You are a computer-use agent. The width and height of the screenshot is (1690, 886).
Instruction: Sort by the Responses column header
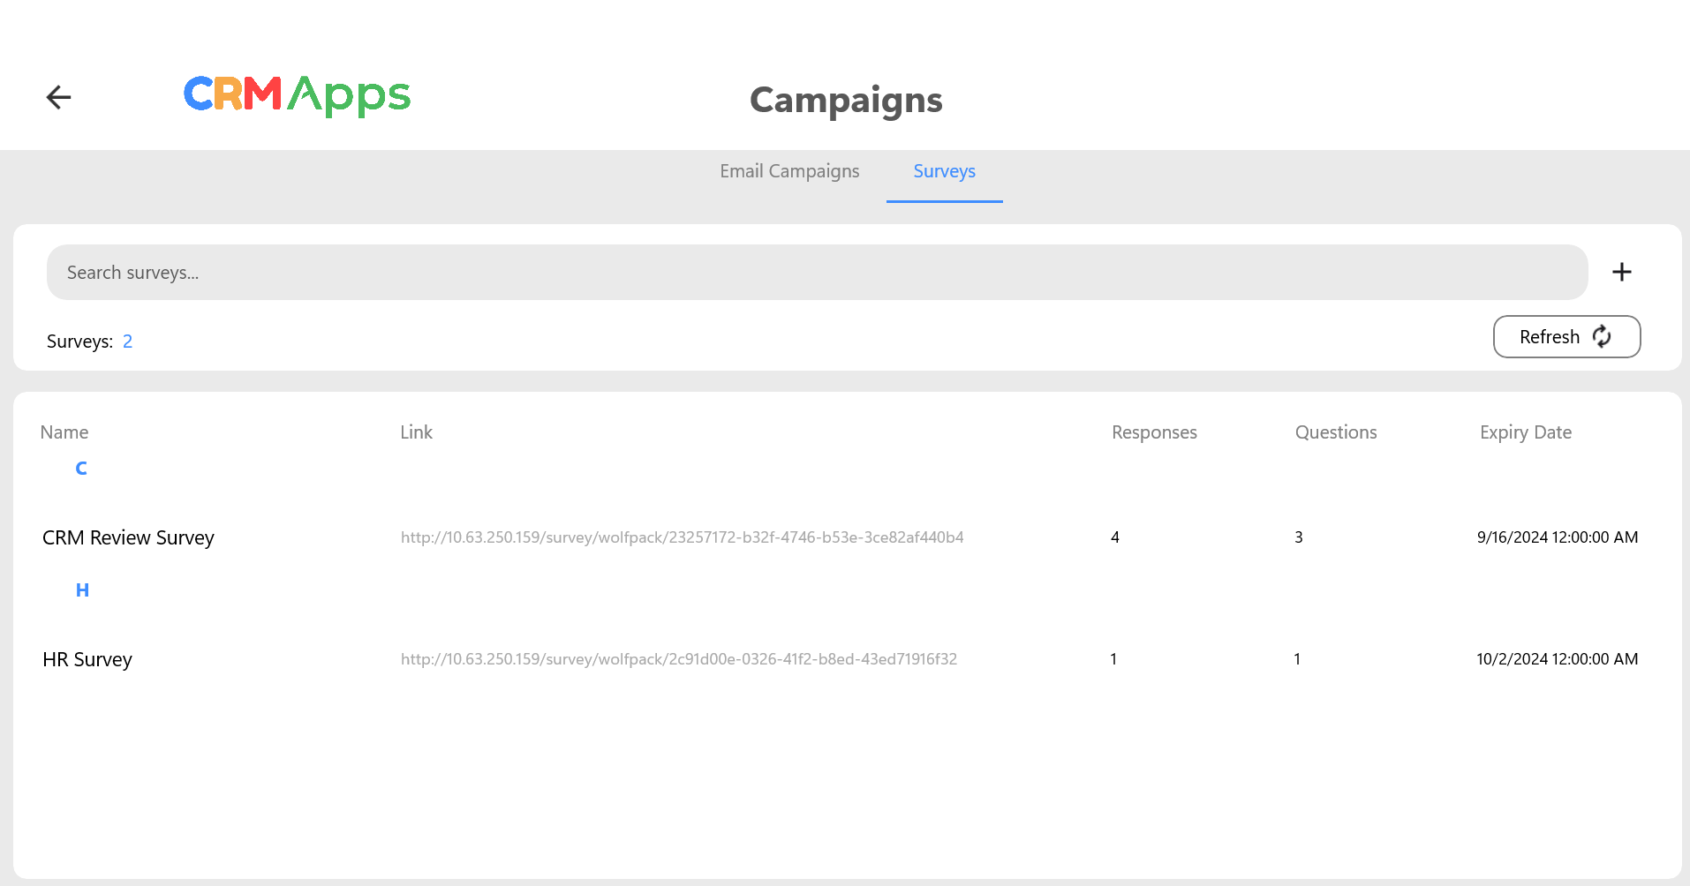tap(1154, 432)
